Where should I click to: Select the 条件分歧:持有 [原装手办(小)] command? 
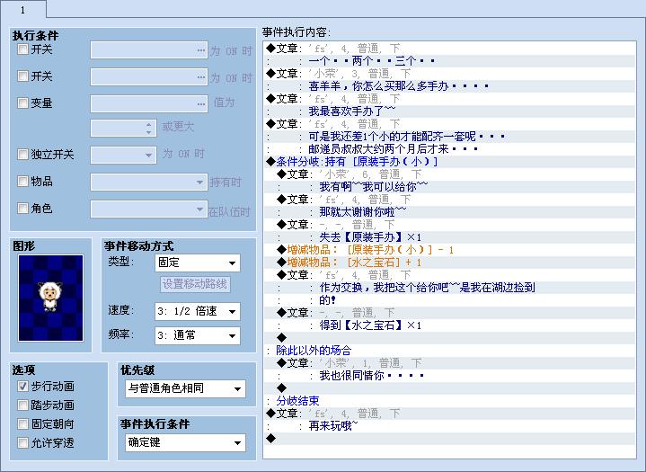pos(449,162)
